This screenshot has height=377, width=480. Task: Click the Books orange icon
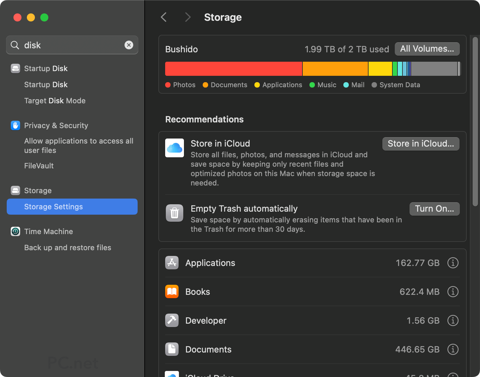[172, 291]
